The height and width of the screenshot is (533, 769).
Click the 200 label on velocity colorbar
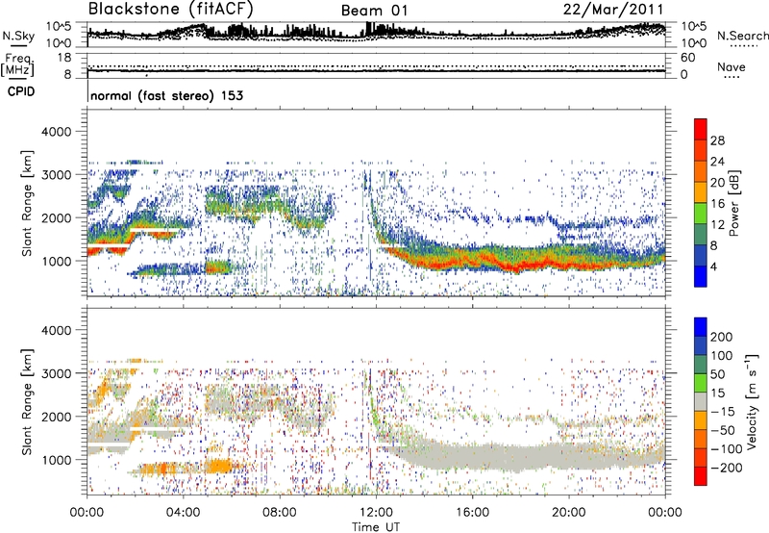pos(722,337)
